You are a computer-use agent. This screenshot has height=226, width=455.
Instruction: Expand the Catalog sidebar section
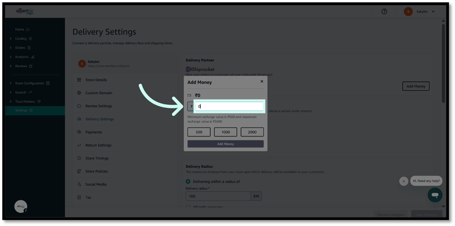(x=11, y=38)
